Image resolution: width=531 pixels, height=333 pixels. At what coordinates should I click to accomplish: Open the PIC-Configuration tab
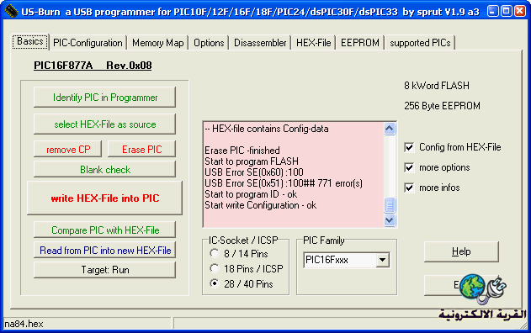[88, 43]
